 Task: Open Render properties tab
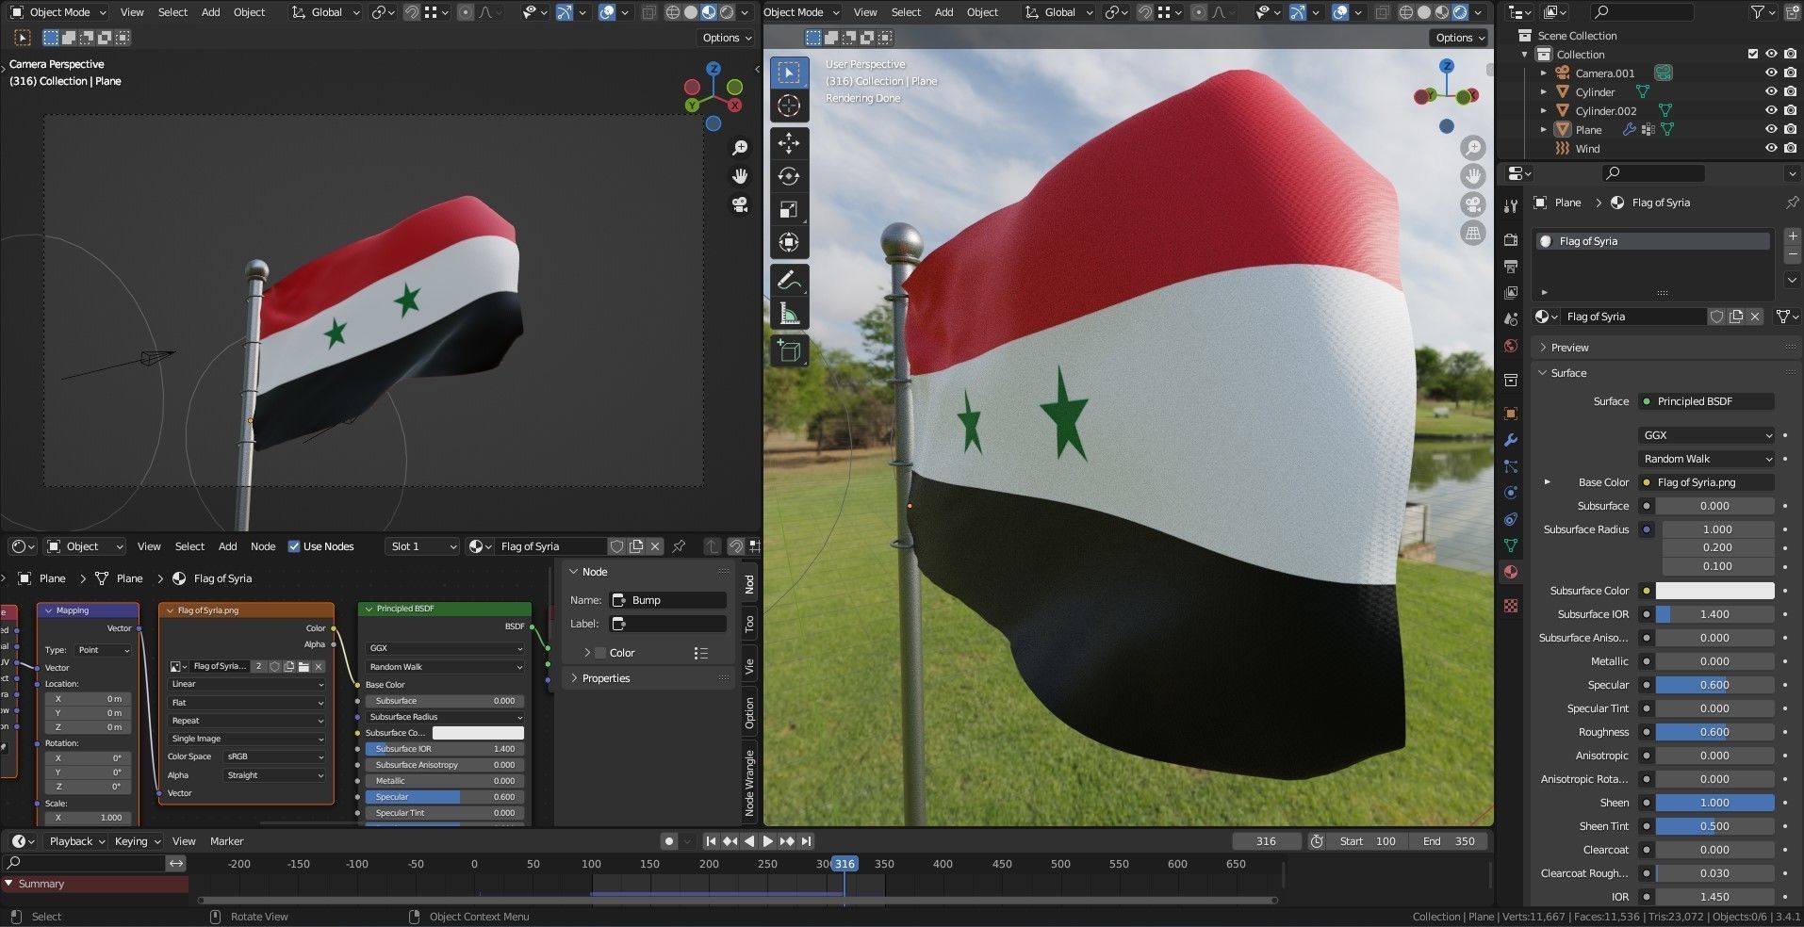(1511, 239)
